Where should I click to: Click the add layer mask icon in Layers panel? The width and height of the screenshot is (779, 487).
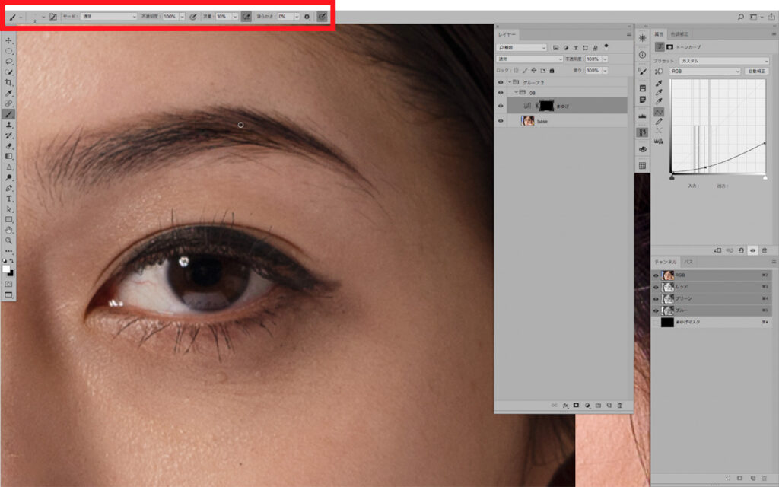pyautogui.click(x=576, y=406)
